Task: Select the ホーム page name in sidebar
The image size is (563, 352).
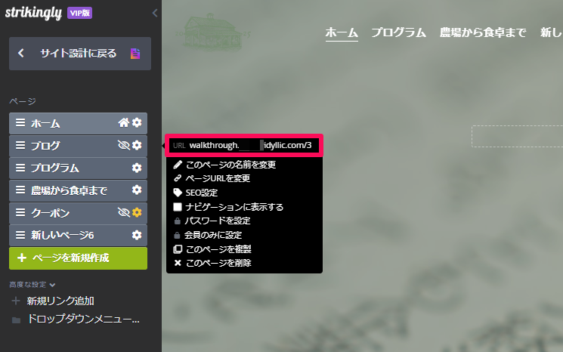Action: pos(45,123)
